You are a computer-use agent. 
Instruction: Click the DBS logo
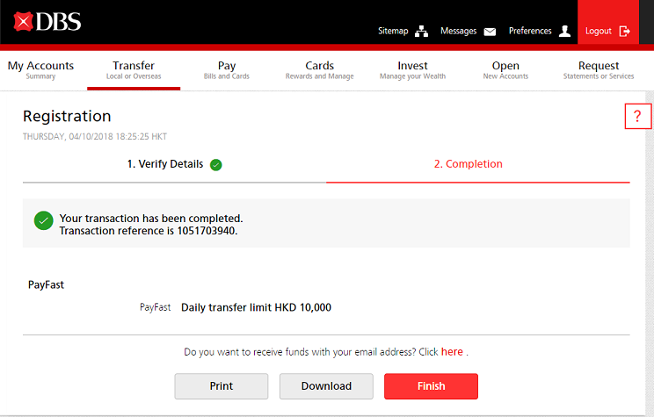click(x=47, y=21)
